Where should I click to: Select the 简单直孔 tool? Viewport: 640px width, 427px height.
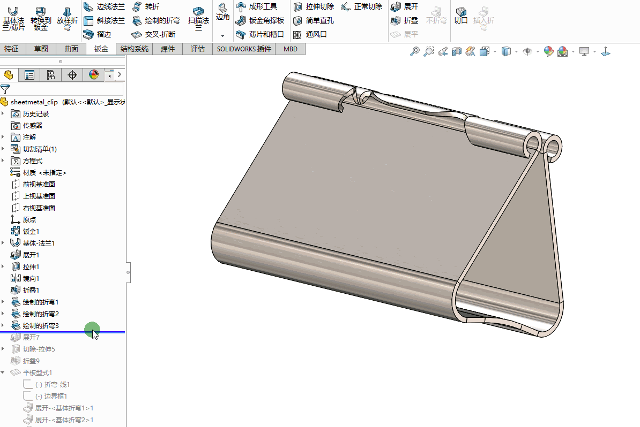point(314,20)
